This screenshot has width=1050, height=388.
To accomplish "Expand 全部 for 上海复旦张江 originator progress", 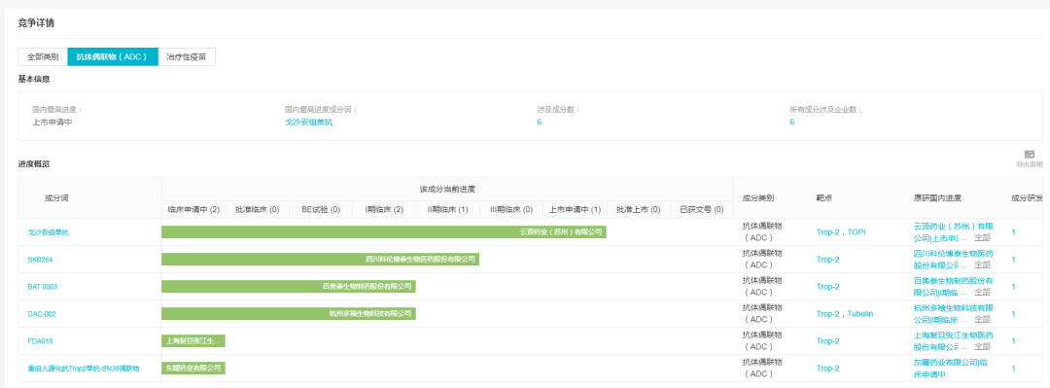I will (x=982, y=346).
